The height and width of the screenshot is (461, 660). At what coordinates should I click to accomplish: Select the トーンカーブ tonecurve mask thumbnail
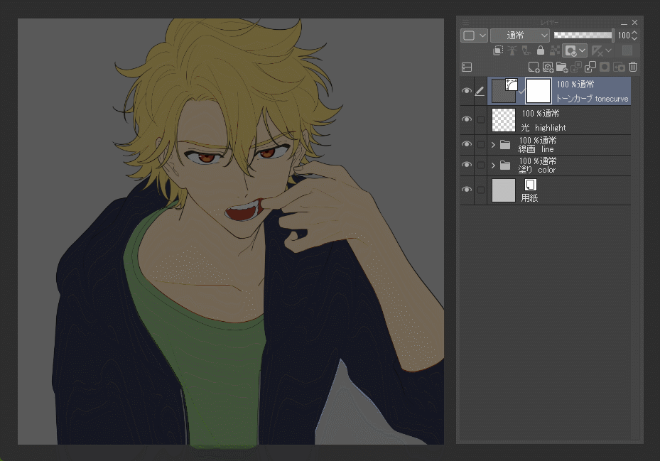[x=539, y=90]
